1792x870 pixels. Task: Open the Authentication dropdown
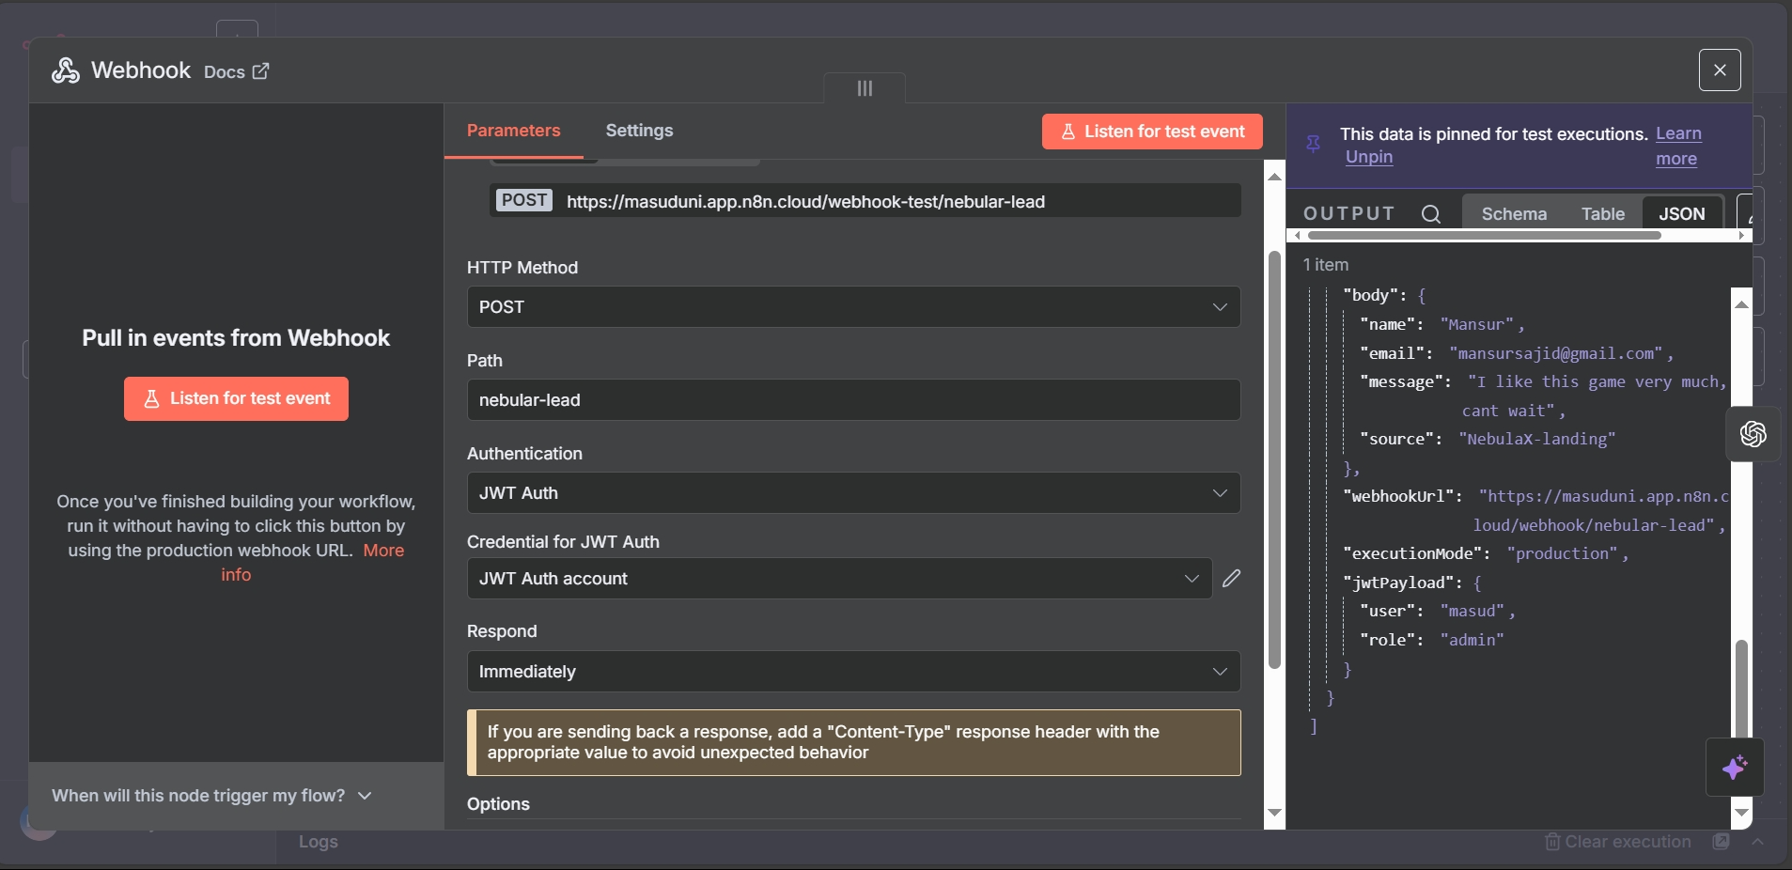[853, 493]
